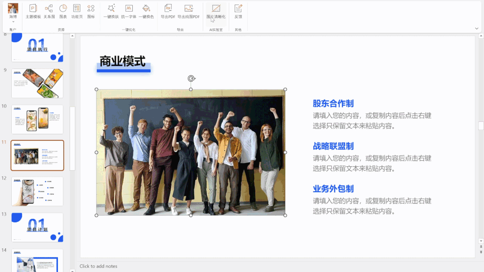The image size is (484, 272).
Task: Click the placeholder text under 战略联盟制
Action: [x=372, y=163]
